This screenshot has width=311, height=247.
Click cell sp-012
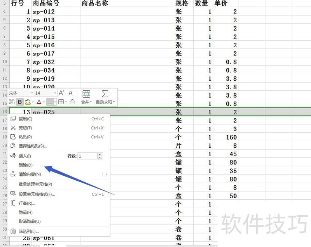(x=56, y=12)
